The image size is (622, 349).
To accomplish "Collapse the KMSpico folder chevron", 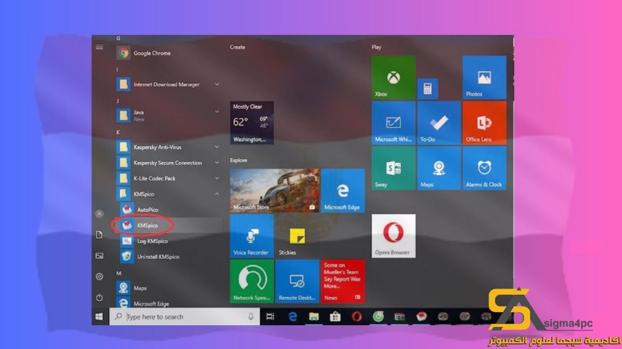I will 217,194.
